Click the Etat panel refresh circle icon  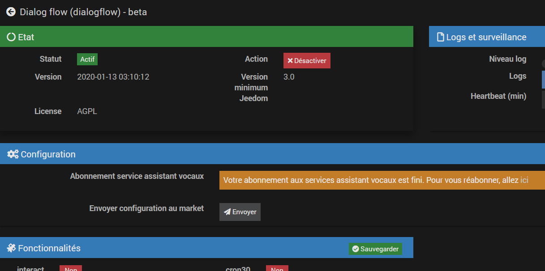[11, 37]
